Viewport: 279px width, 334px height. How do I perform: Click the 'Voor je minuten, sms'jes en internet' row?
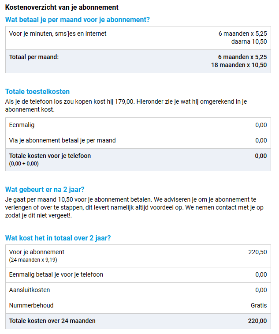tap(58, 34)
